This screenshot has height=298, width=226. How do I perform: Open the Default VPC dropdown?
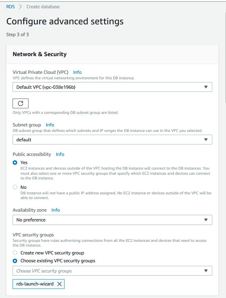(112, 87)
